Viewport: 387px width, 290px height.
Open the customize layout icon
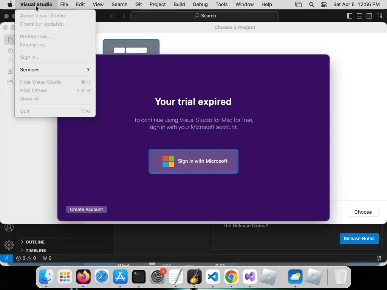379,16
